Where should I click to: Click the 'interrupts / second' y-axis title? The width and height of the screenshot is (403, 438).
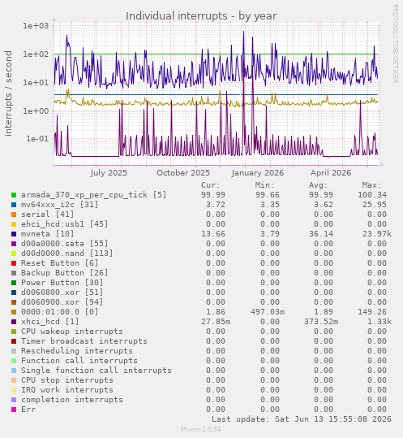point(8,93)
